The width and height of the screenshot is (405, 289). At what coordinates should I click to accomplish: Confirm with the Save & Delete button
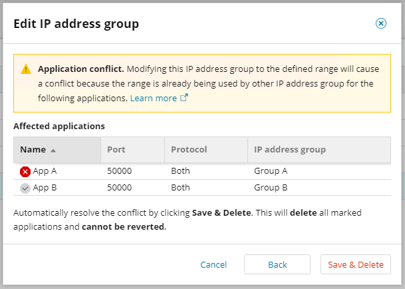pyautogui.click(x=356, y=264)
